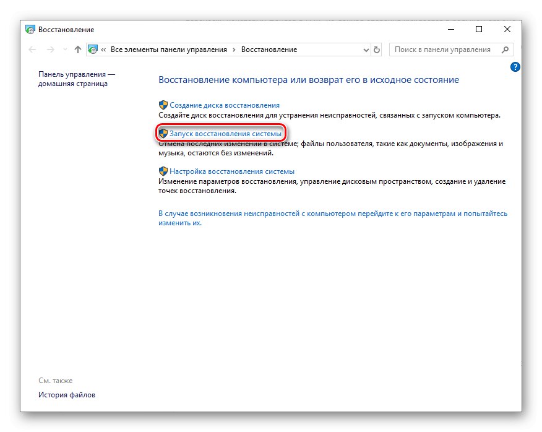Viewport: 542px width, 432px height.
Task: Click the shield icon beside Запуск восстановления системы
Action: pos(163,133)
